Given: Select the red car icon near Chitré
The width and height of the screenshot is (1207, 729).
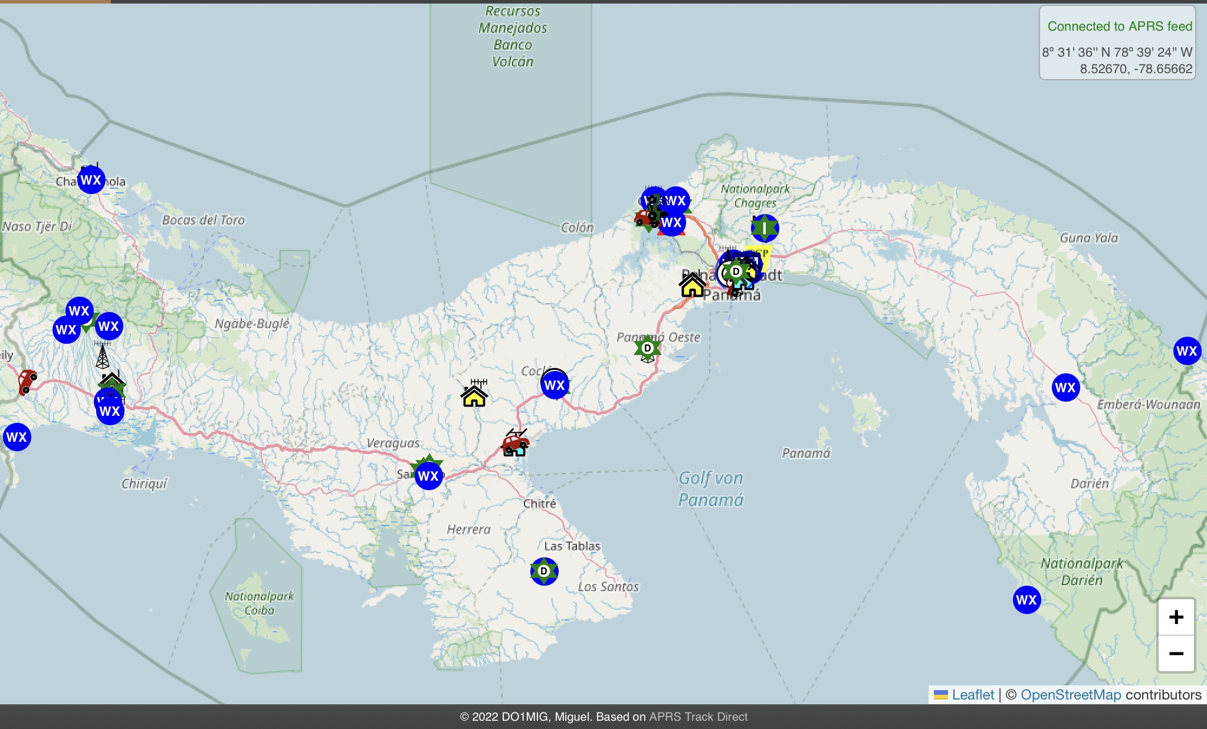Looking at the screenshot, I should [515, 441].
